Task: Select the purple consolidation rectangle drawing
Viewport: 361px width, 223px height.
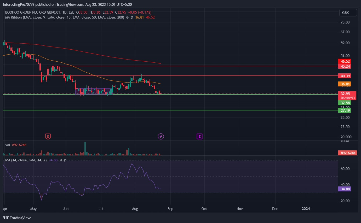Action: click(94, 91)
